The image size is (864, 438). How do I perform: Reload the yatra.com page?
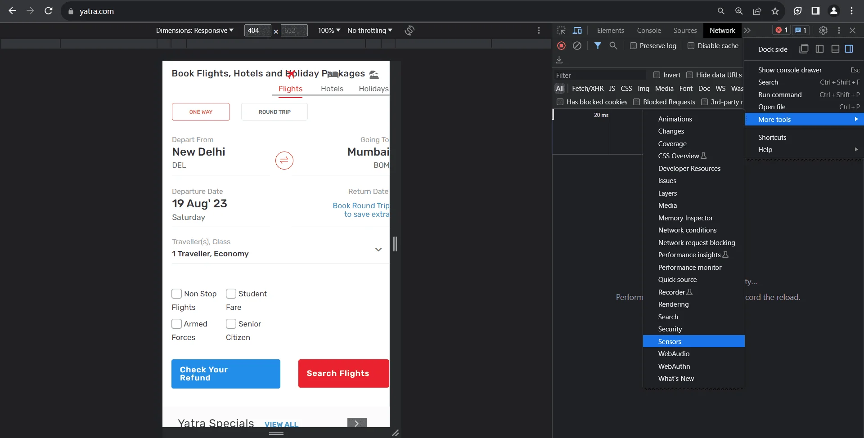point(49,11)
